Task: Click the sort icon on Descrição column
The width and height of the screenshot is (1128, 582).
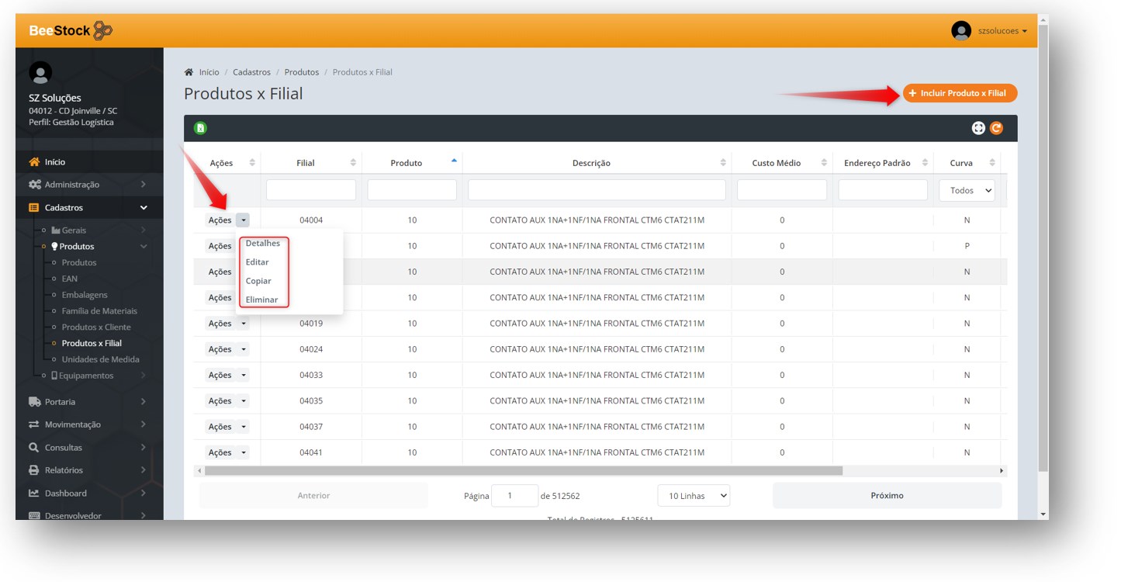Action: 723,163
